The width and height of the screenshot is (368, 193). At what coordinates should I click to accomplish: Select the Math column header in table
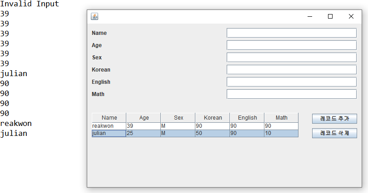pos(281,118)
